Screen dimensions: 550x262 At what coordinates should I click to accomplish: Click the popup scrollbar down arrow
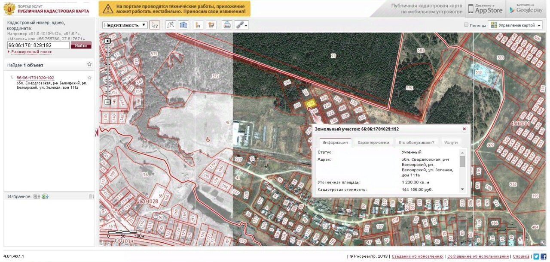tap(462, 189)
